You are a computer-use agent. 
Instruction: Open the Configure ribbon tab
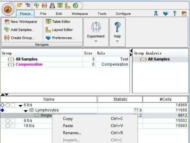123,14
